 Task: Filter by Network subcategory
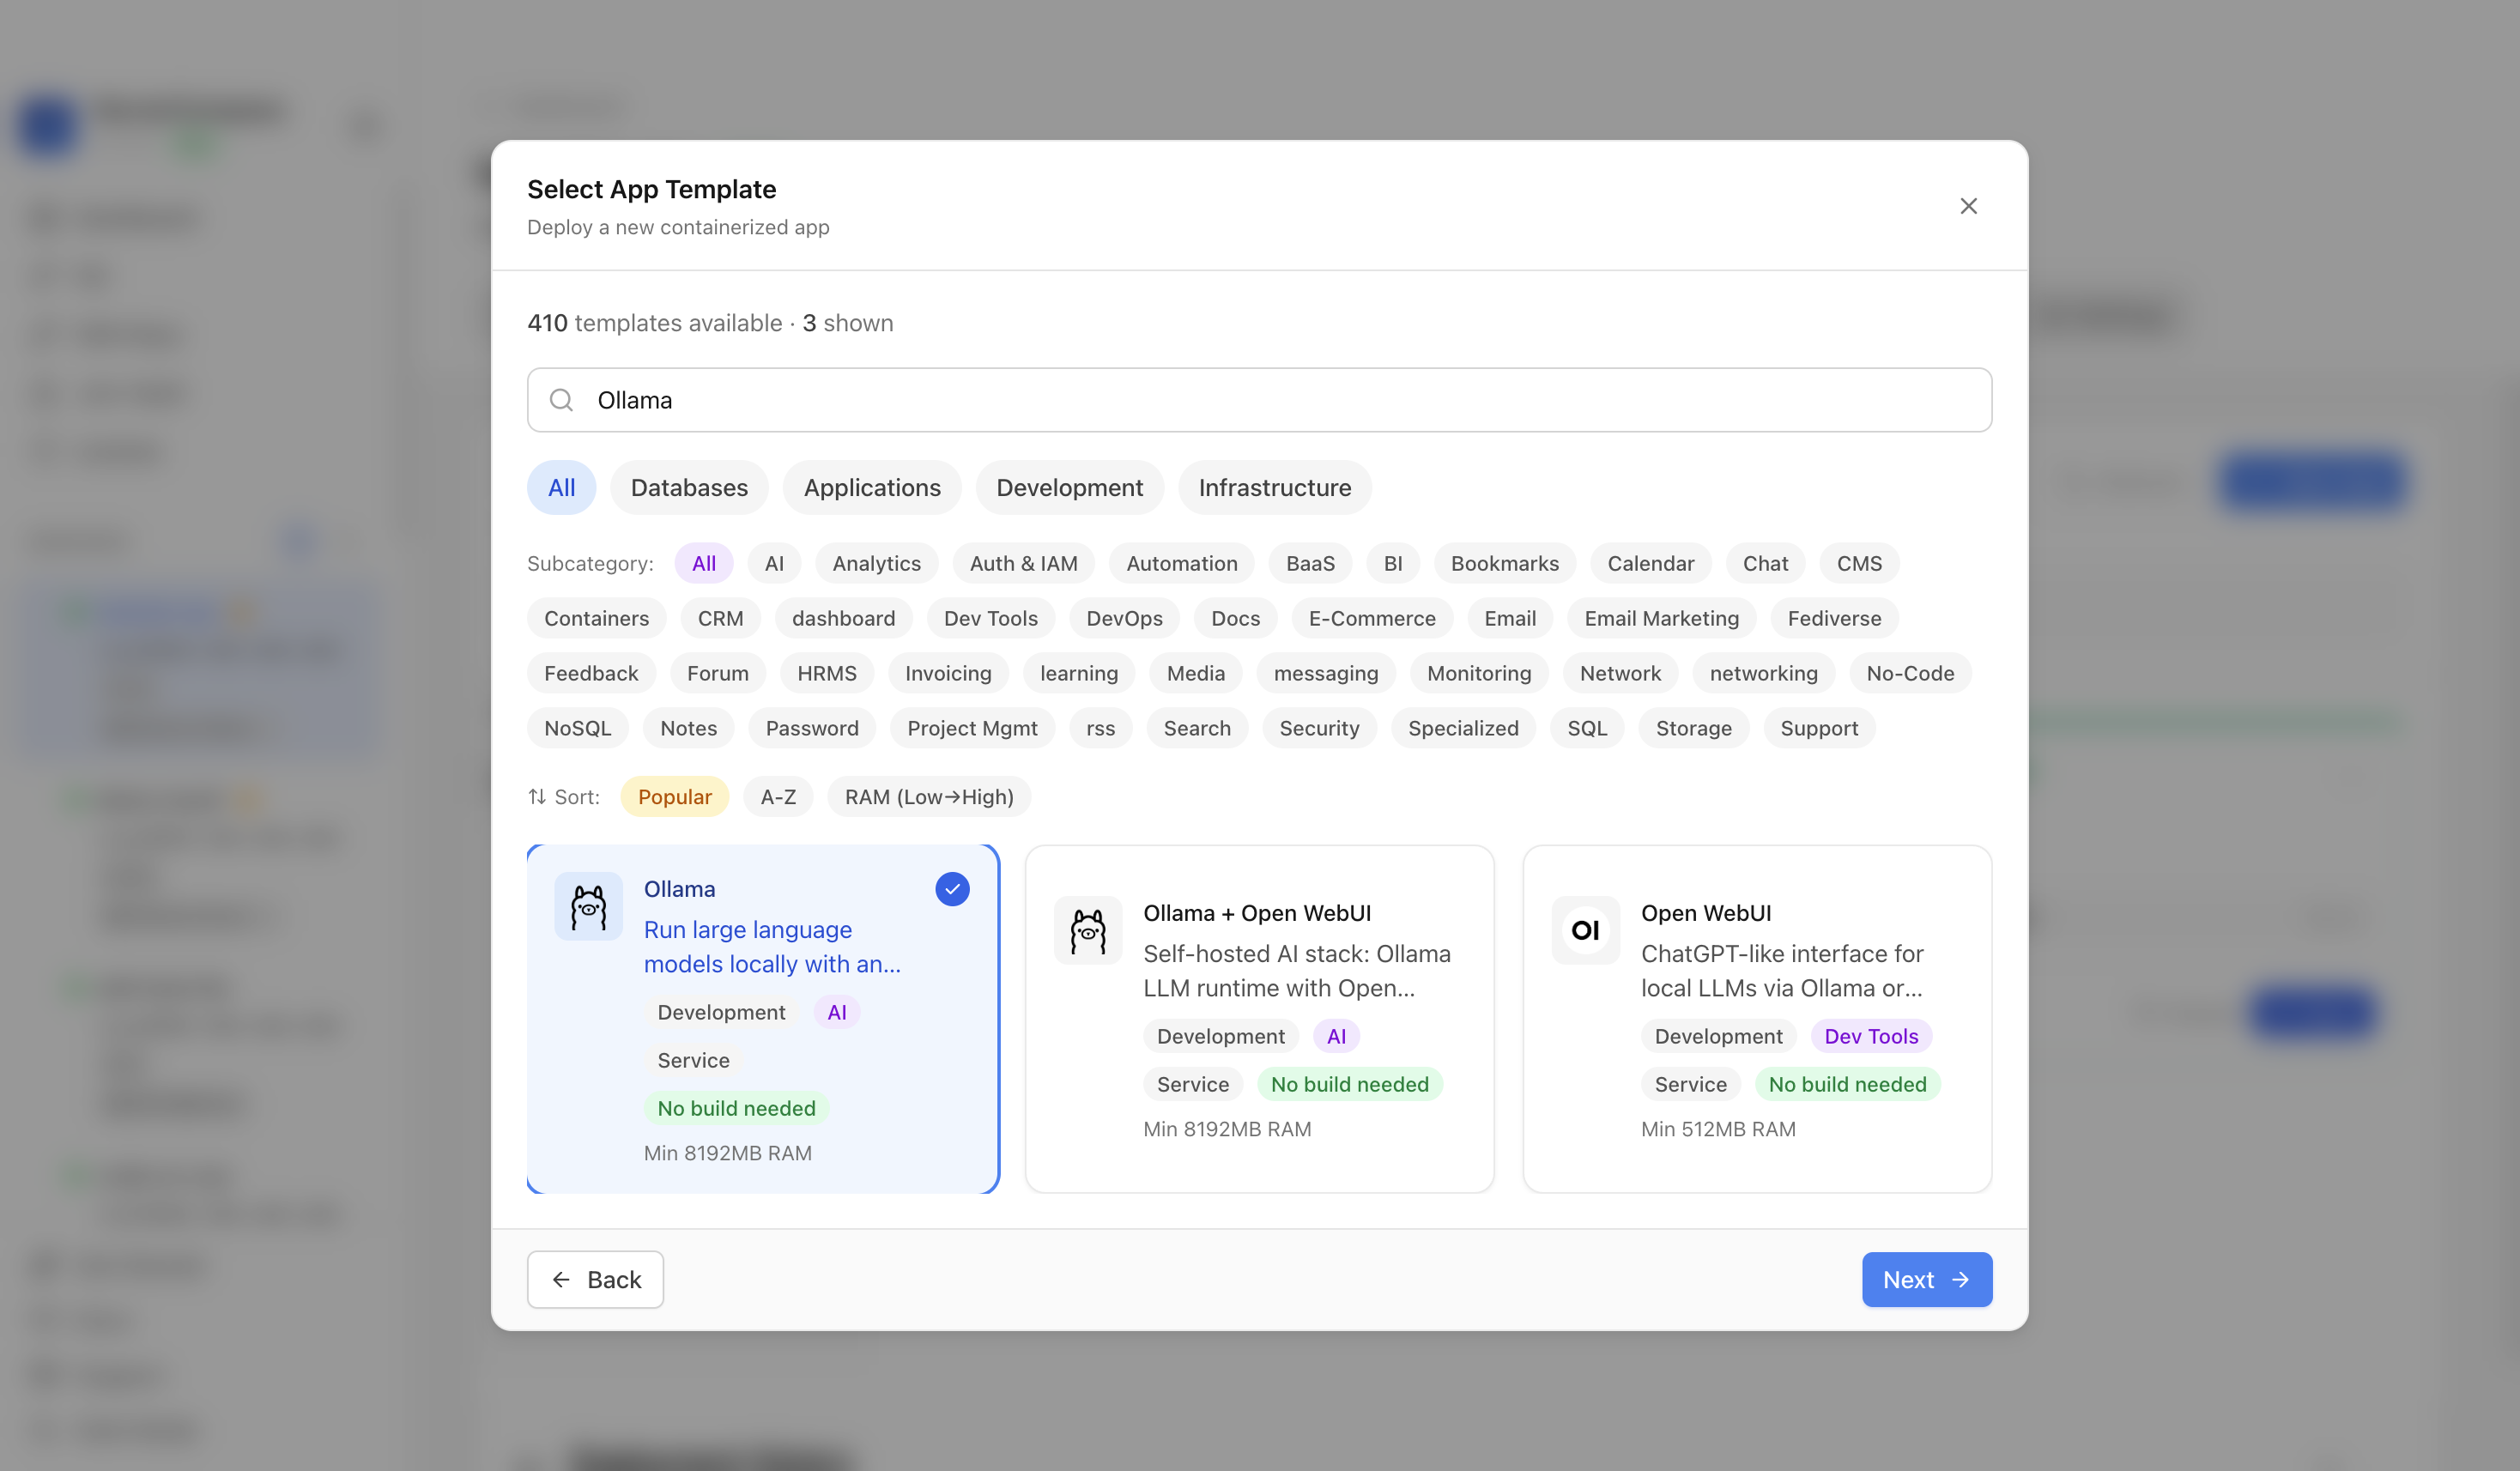1620,674
